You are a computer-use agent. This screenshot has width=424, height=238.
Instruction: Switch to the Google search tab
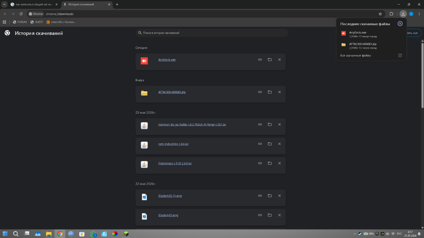33,4
